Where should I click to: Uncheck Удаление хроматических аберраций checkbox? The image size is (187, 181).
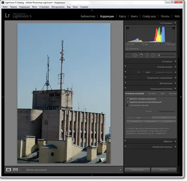click(127, 102)
